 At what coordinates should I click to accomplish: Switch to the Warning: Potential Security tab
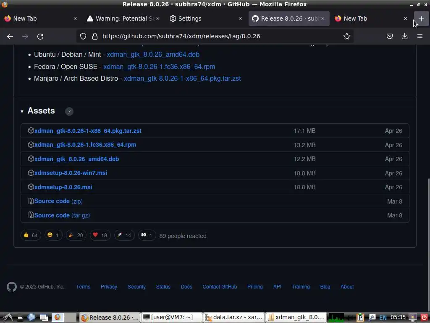(x=123, y=19)
